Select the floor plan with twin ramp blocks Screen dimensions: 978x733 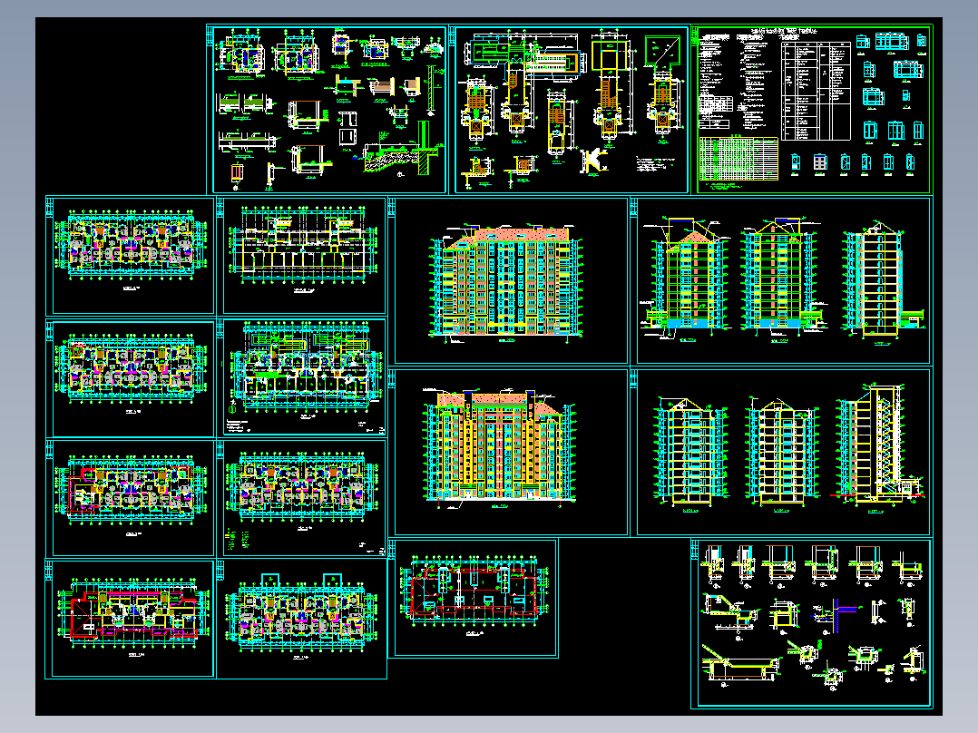click(x=305, y=368)
